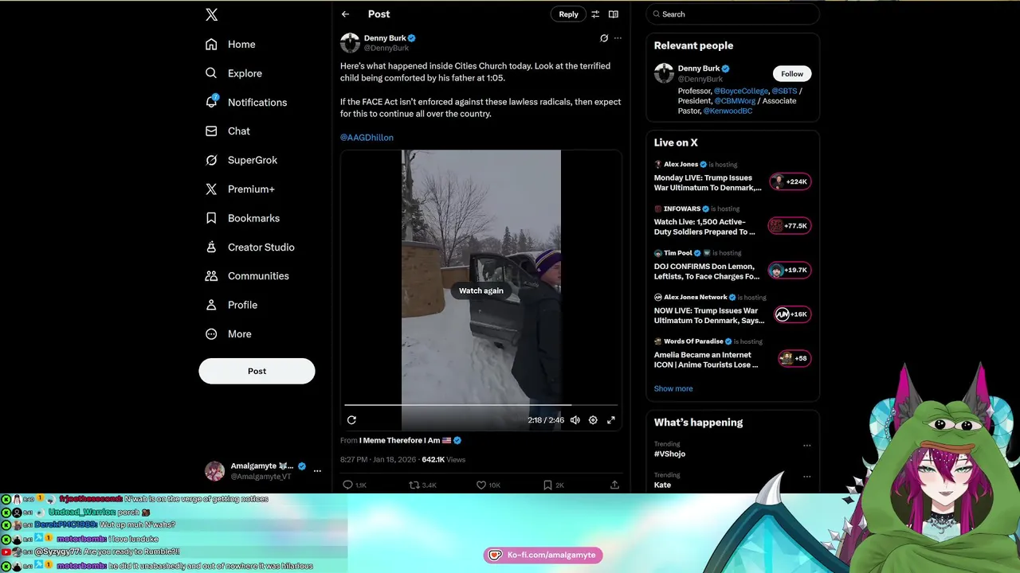
Task: Expand the More sidebar menu
Action: point(229,333)
